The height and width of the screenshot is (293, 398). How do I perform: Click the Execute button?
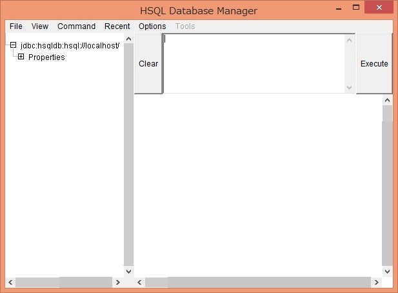pos(374,63)
